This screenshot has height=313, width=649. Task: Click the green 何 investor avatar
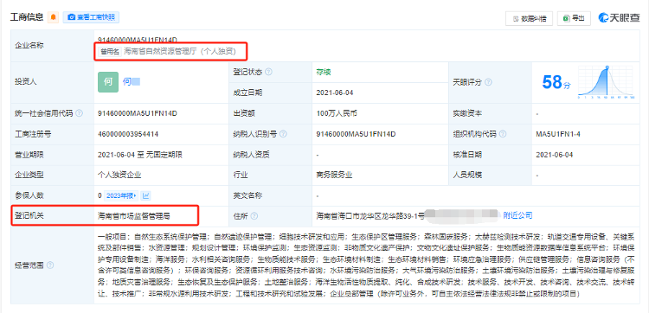pos(108,82)
